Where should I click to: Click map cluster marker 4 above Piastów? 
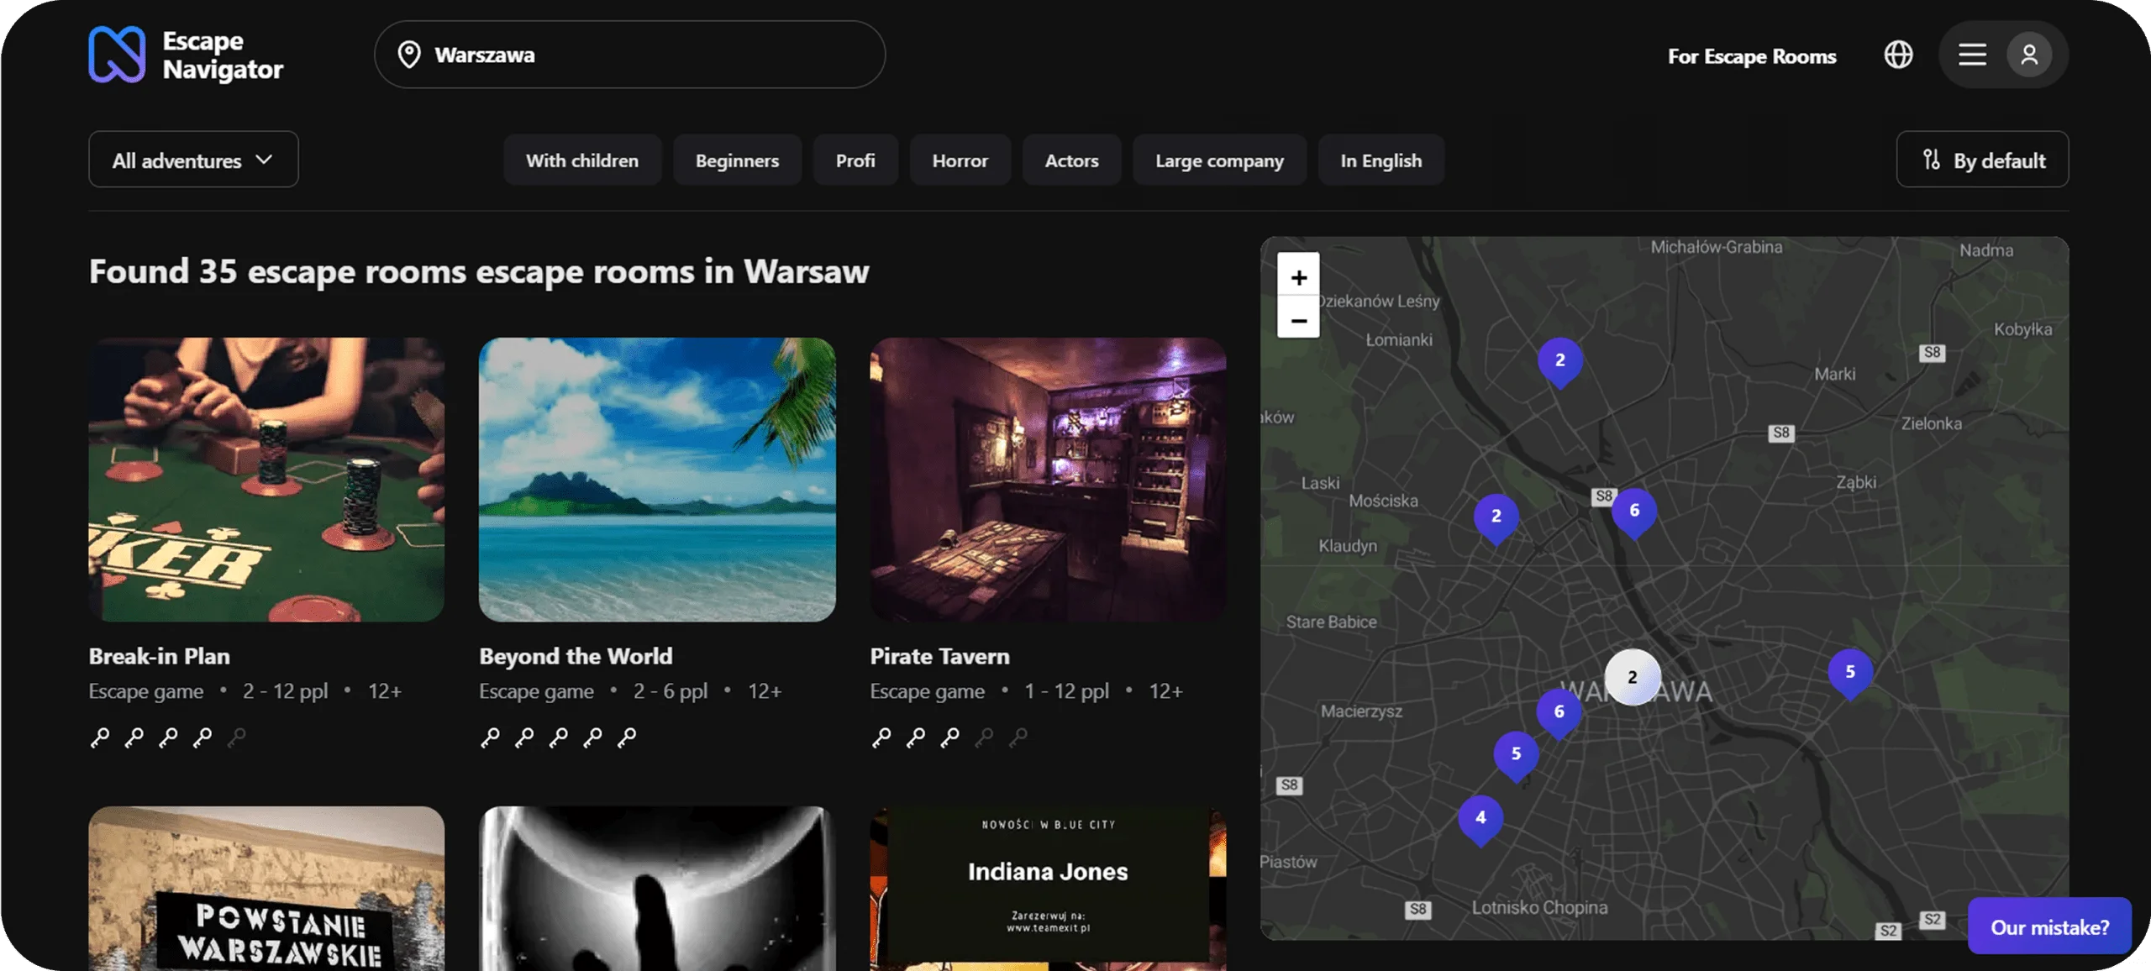[1480, 821]
